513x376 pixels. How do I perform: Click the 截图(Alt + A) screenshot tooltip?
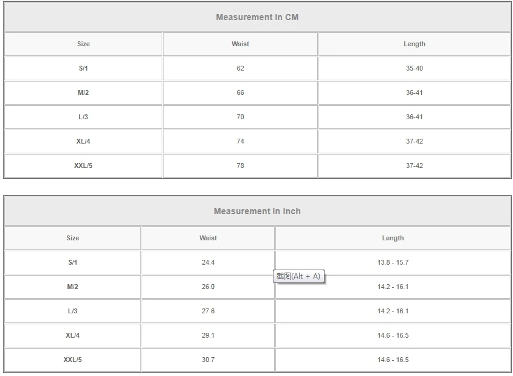(x=298, y=276)
